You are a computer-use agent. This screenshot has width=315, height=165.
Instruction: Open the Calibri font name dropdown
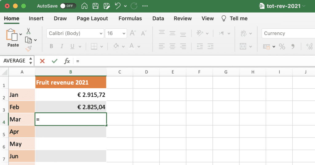point(75,33)
